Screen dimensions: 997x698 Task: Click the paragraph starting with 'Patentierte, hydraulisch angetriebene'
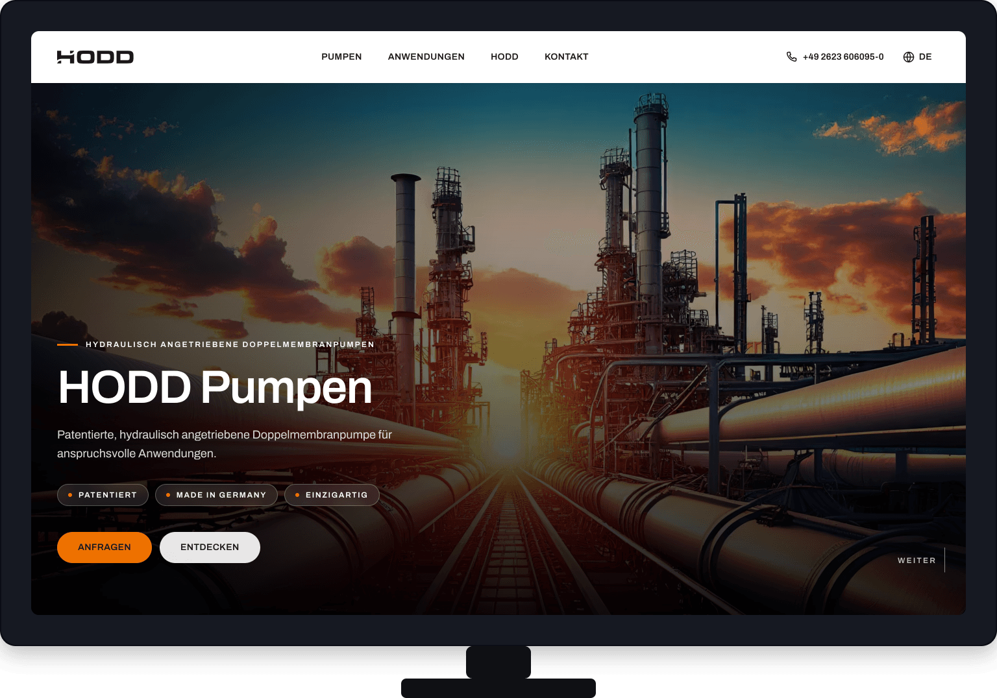225,444
